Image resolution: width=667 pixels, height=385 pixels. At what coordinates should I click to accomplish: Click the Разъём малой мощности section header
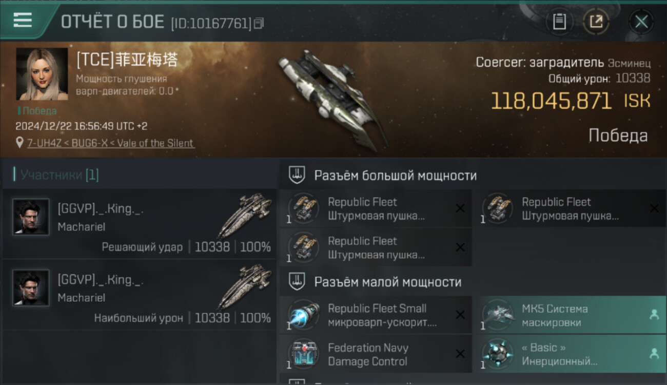(x=387, y=282)
